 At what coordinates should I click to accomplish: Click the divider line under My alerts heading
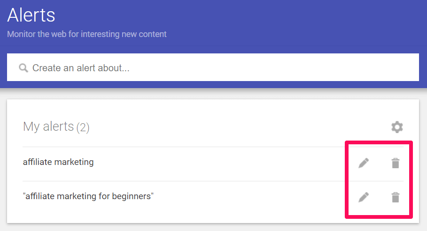tap(188, 147)
